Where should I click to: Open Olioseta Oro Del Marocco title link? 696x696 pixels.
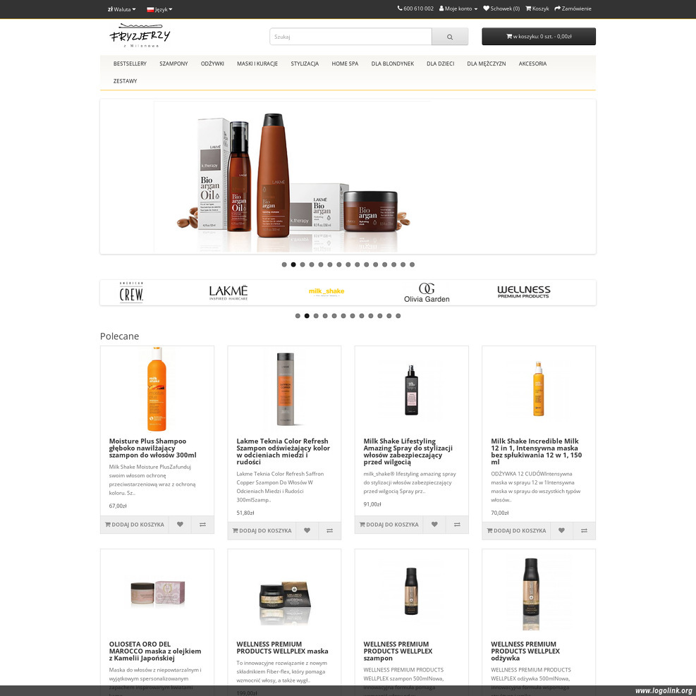point(155,651)
